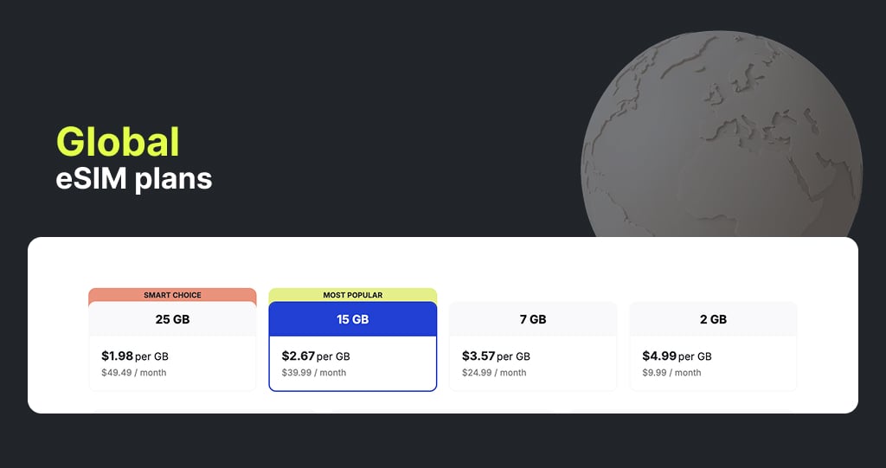The width and height of the screenshot is (886, 468).
Task: Click the $39.99 / month price text
Action: (x=313, y=373)
